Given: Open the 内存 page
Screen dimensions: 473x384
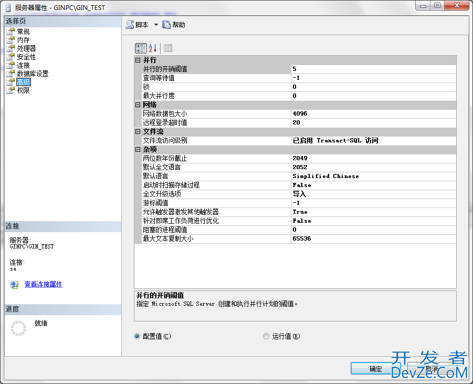Looking at the screenshot, I should point(23,40).
